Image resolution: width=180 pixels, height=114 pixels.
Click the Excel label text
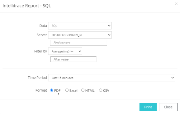[x=73, y=90]
